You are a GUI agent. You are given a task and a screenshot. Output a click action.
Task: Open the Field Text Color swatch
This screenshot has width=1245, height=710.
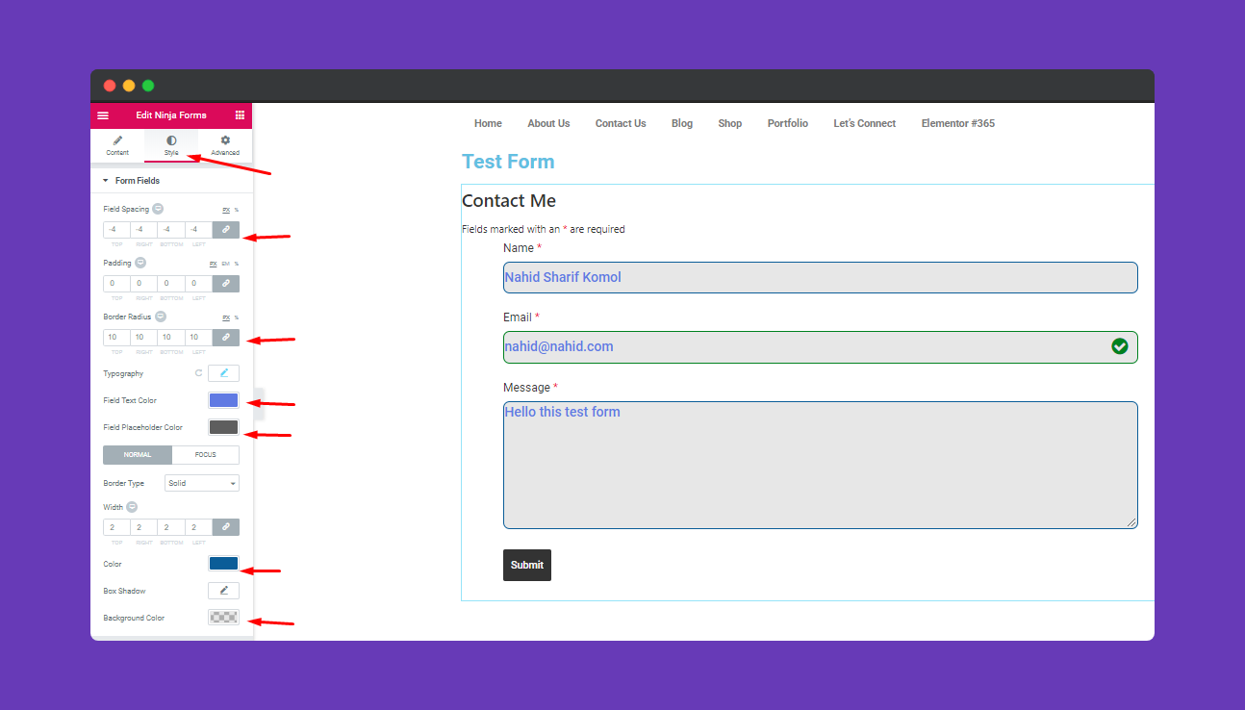coord(224,400)
